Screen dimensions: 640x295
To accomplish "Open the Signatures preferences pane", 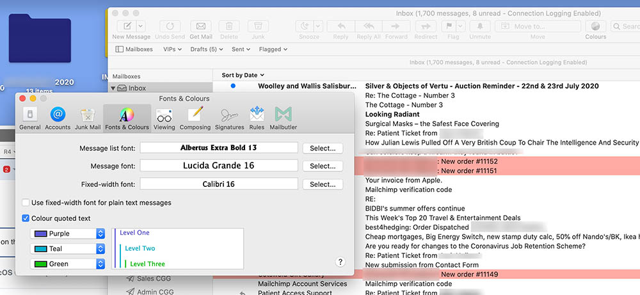I will click(229, 118).
